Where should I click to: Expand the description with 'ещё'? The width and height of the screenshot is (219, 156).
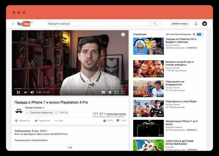point(70,147)
